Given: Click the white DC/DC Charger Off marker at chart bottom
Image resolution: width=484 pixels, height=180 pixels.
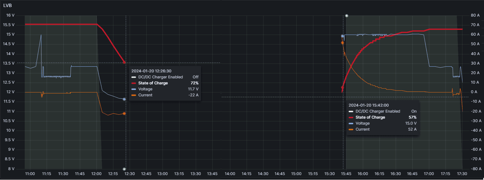Looking at the screenshot, I should pos(124,169).
